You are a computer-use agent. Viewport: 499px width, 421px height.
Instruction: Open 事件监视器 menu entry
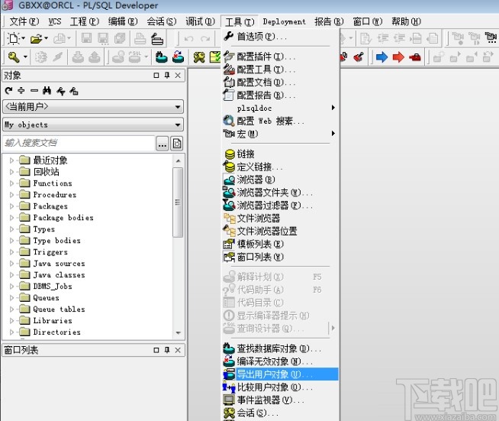[280, 400]
